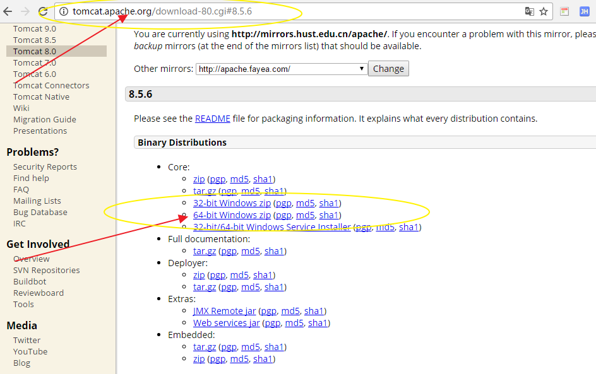Image resolution: width=596 pixels, height=374 pixels.
Task: Open Tools sidebar link
Action: [23, 305]
